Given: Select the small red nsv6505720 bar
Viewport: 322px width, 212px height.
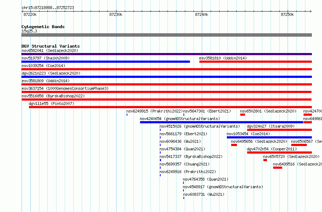Looking at the screenshot, I should click(x=265, y=160).
